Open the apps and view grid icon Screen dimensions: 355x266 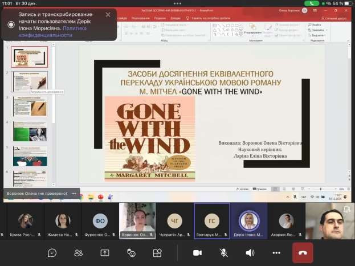pyautogui.click(x=157, y=252)
